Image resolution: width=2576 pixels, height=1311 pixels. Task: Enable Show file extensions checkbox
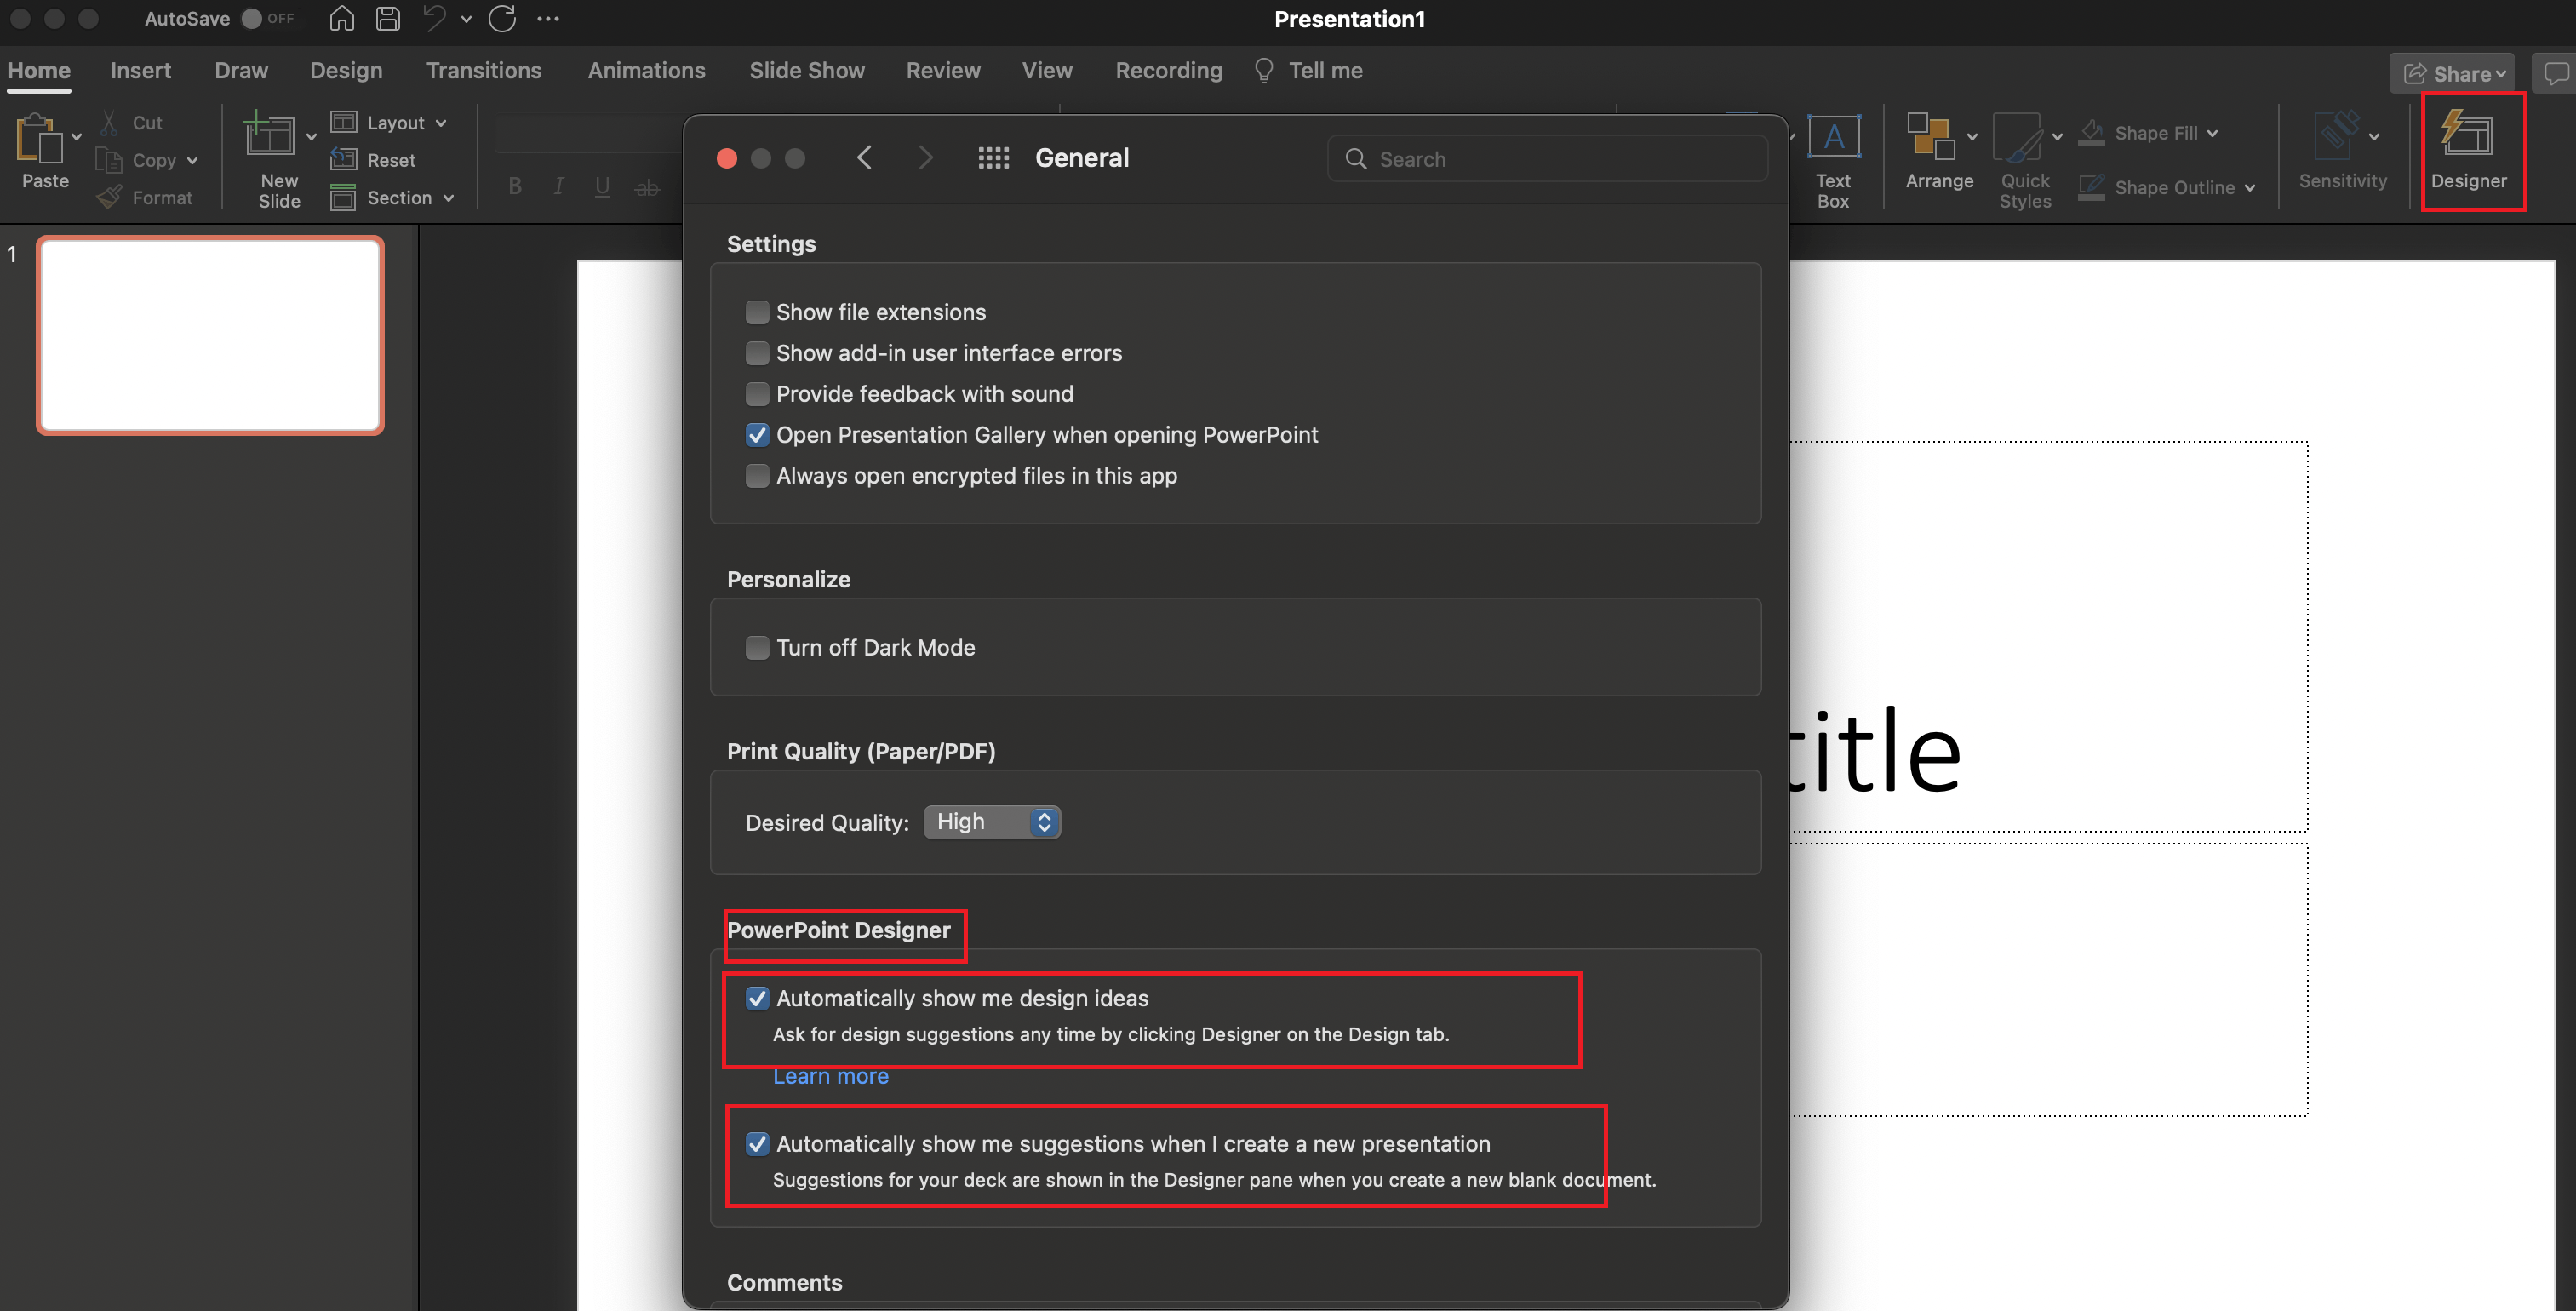pos(757,312)
